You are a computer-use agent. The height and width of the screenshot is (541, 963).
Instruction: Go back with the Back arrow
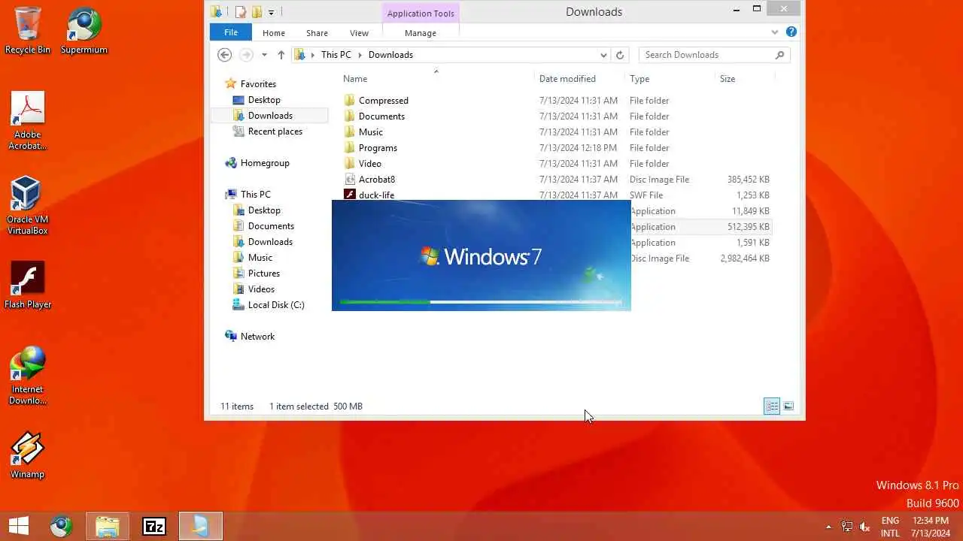(224, 55)
